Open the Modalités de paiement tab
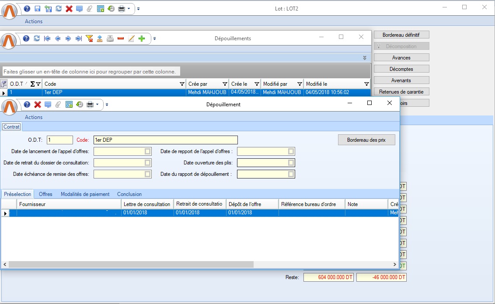The width and height of the screenshot is (495, 304). tap(85, 194)
